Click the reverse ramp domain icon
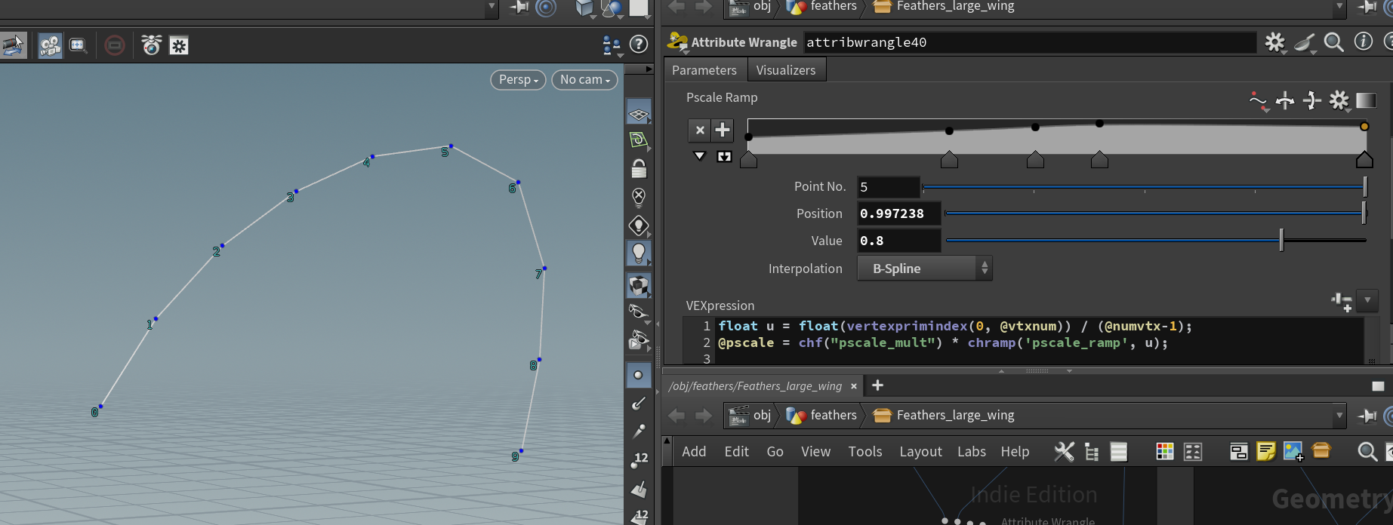 point(1285,100)
